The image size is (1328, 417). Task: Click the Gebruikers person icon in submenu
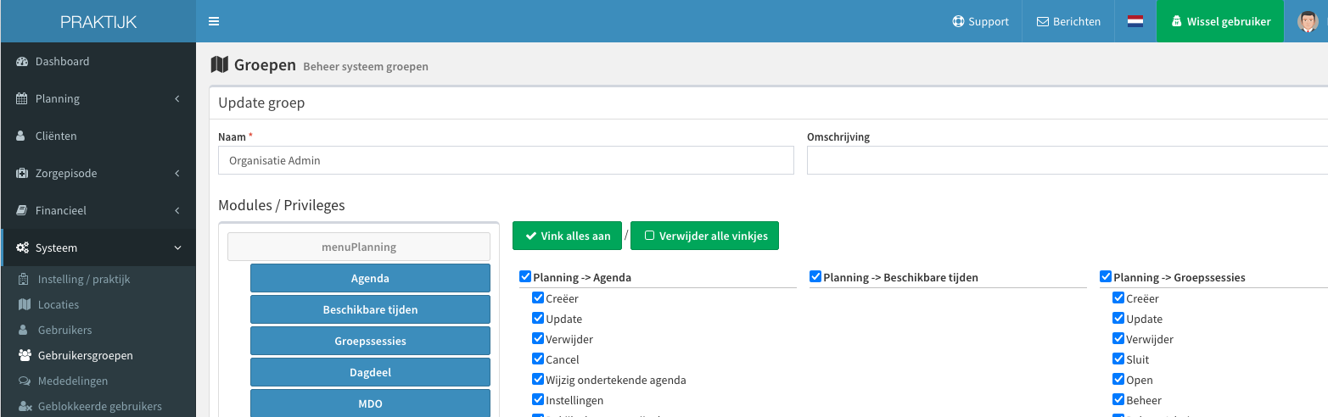(24, 330)
